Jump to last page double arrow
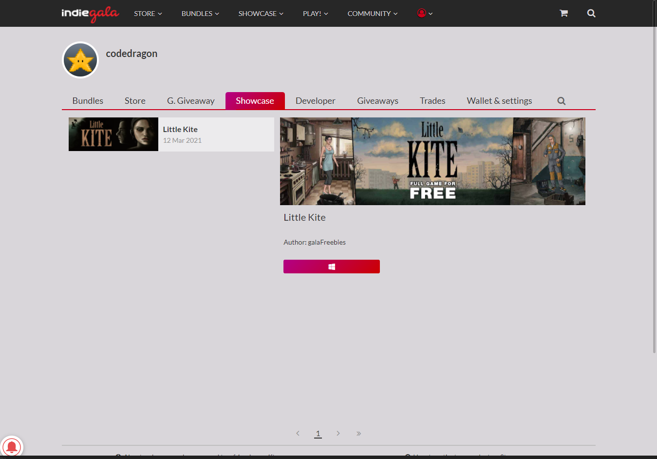Image resolution: width=657 pixels, height=459 pixels. [358, 433]
